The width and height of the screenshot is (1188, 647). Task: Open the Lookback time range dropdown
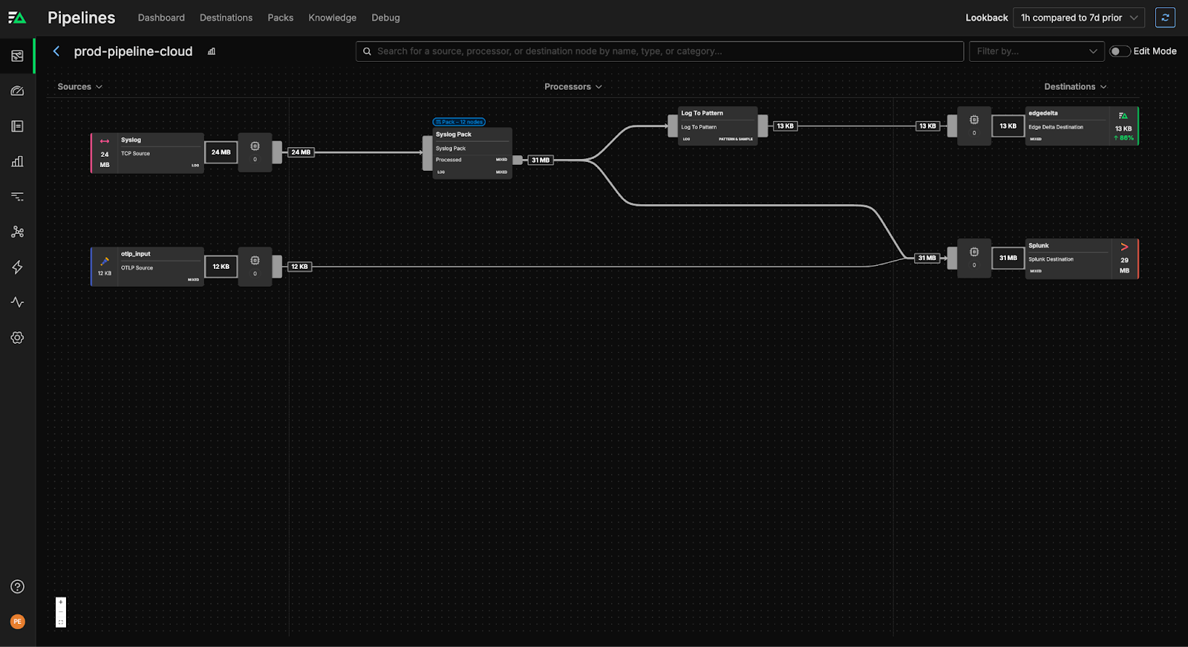click(x=1078, y=18)
